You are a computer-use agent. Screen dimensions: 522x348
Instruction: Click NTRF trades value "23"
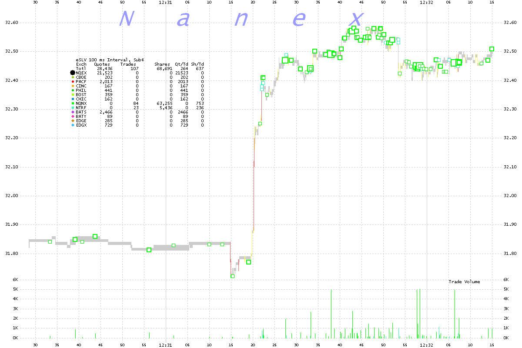(135, 108)
